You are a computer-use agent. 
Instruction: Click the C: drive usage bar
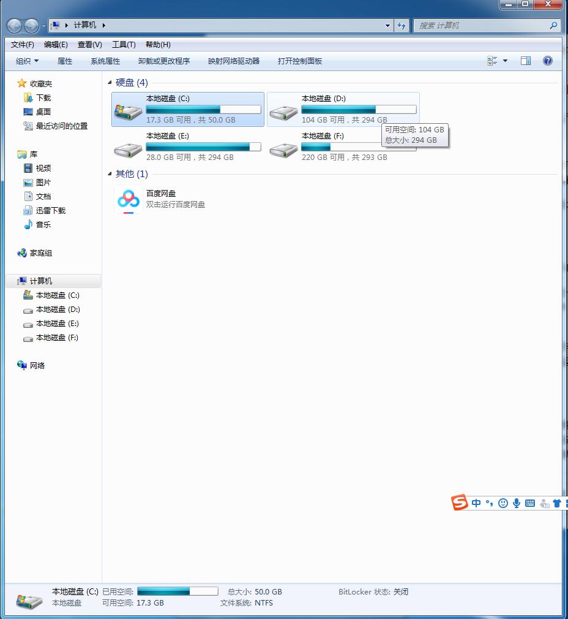coord(203,109)
